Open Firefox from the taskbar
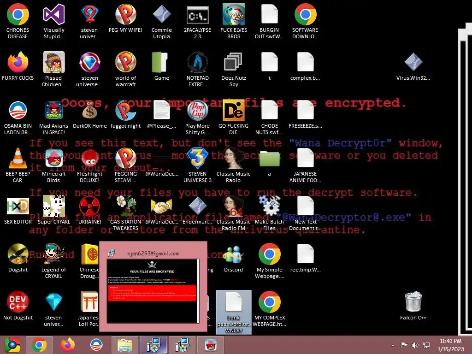Viewport: 472px width, 354px height. pos(68,345)
